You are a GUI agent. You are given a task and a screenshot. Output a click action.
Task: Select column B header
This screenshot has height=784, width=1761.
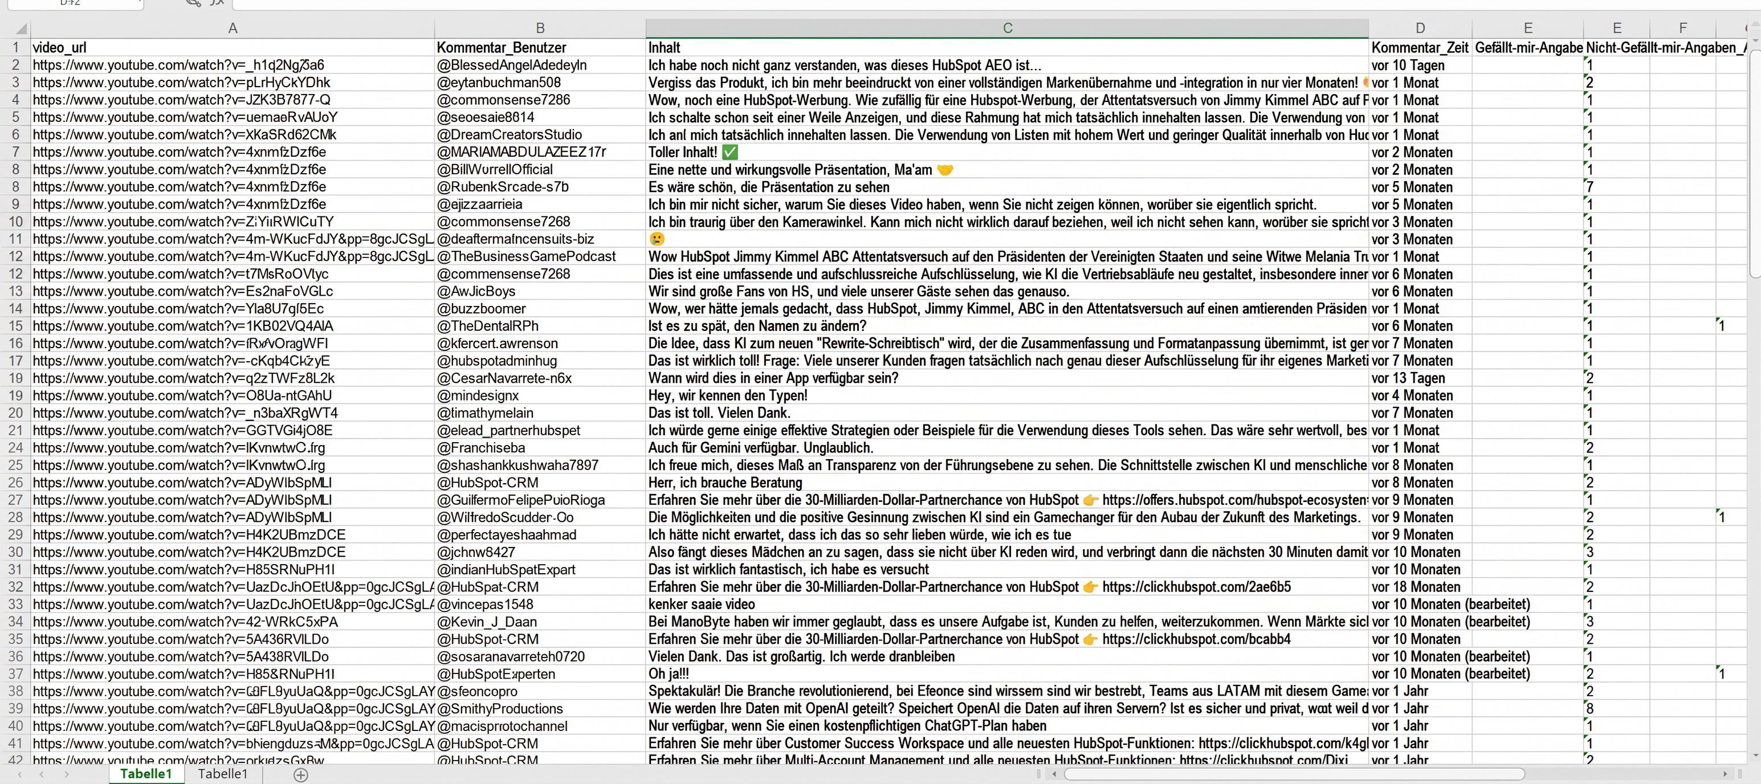[x=540, y=28]
